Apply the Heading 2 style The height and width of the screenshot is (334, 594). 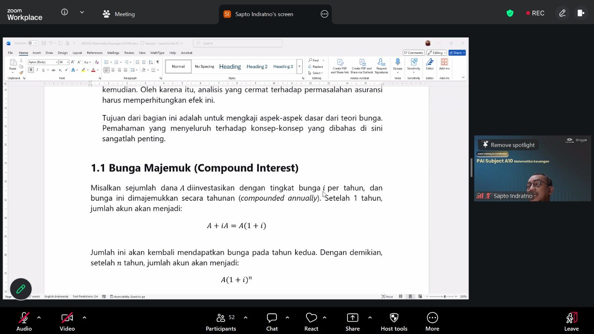tap(257, 66)
